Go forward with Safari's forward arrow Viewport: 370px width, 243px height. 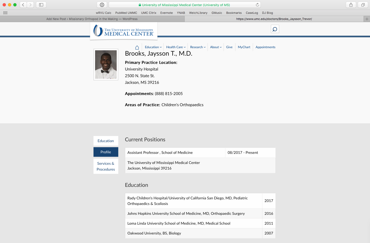[x=30, y=5]
